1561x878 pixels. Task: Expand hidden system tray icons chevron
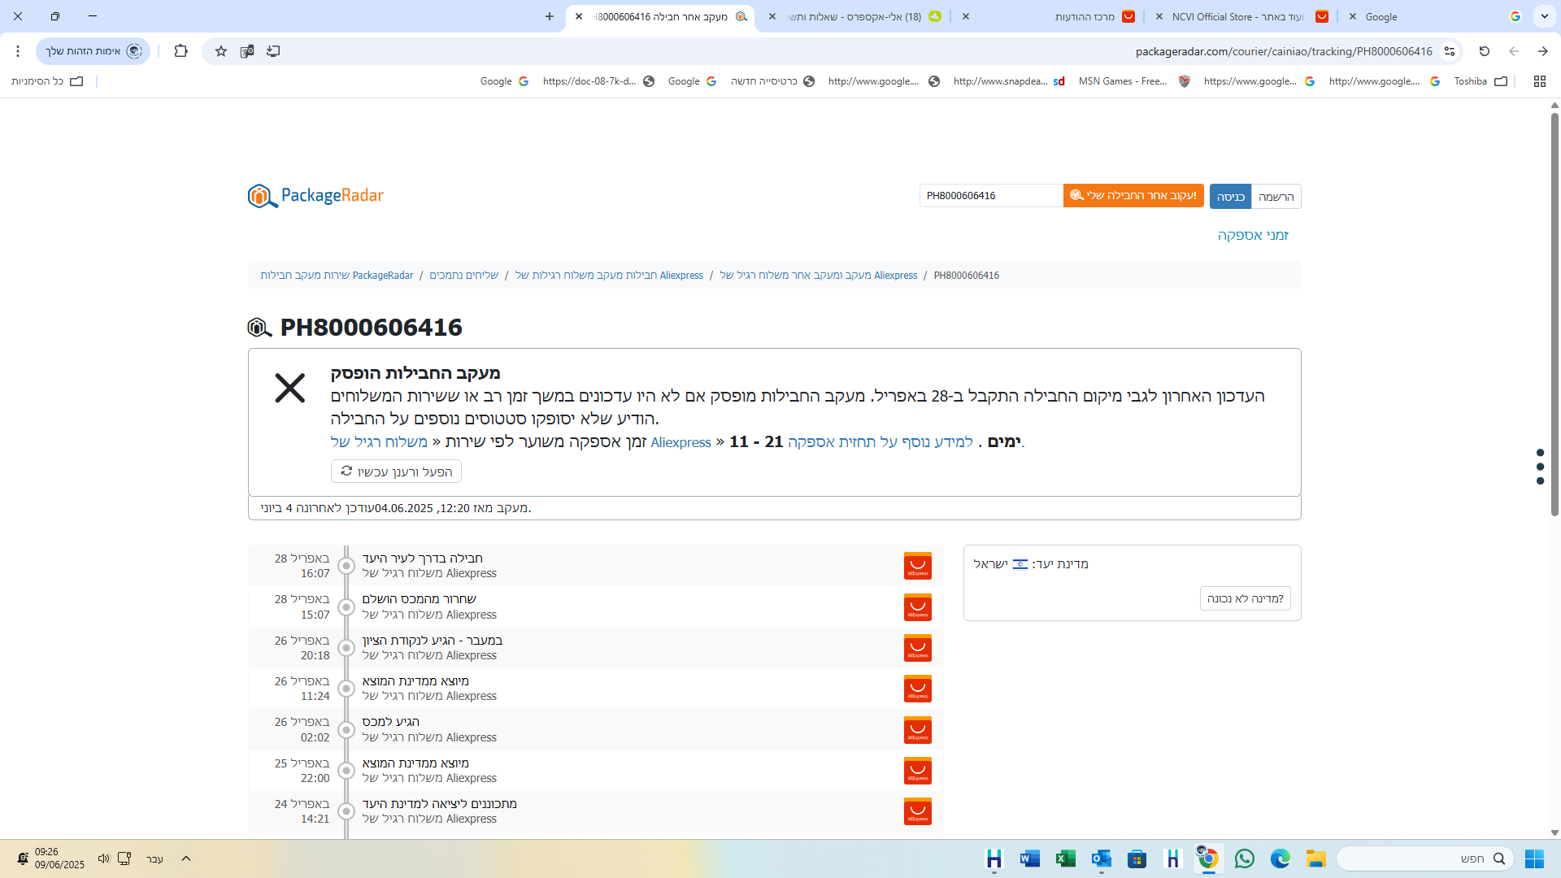(186, 858)
